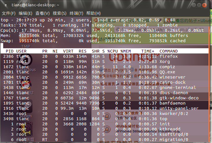
Task: Click the tianc@tianc-desktop window title
Action: (35, 5)
